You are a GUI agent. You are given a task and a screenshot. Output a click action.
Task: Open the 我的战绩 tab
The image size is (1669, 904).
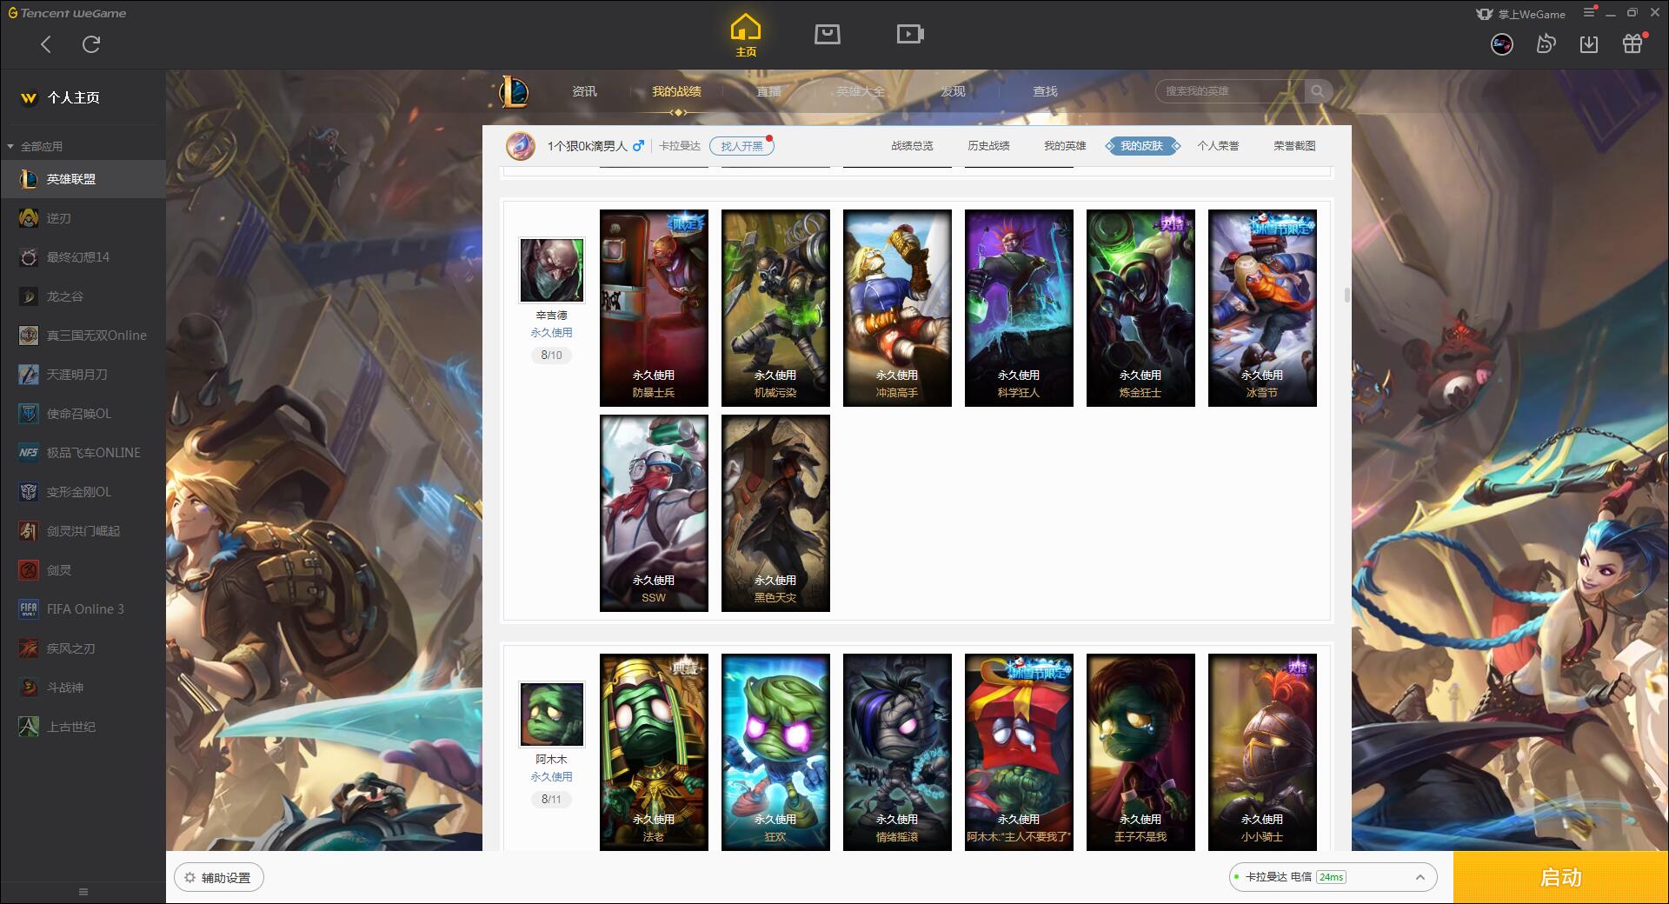pyautogui.click(x=676, y=91)
